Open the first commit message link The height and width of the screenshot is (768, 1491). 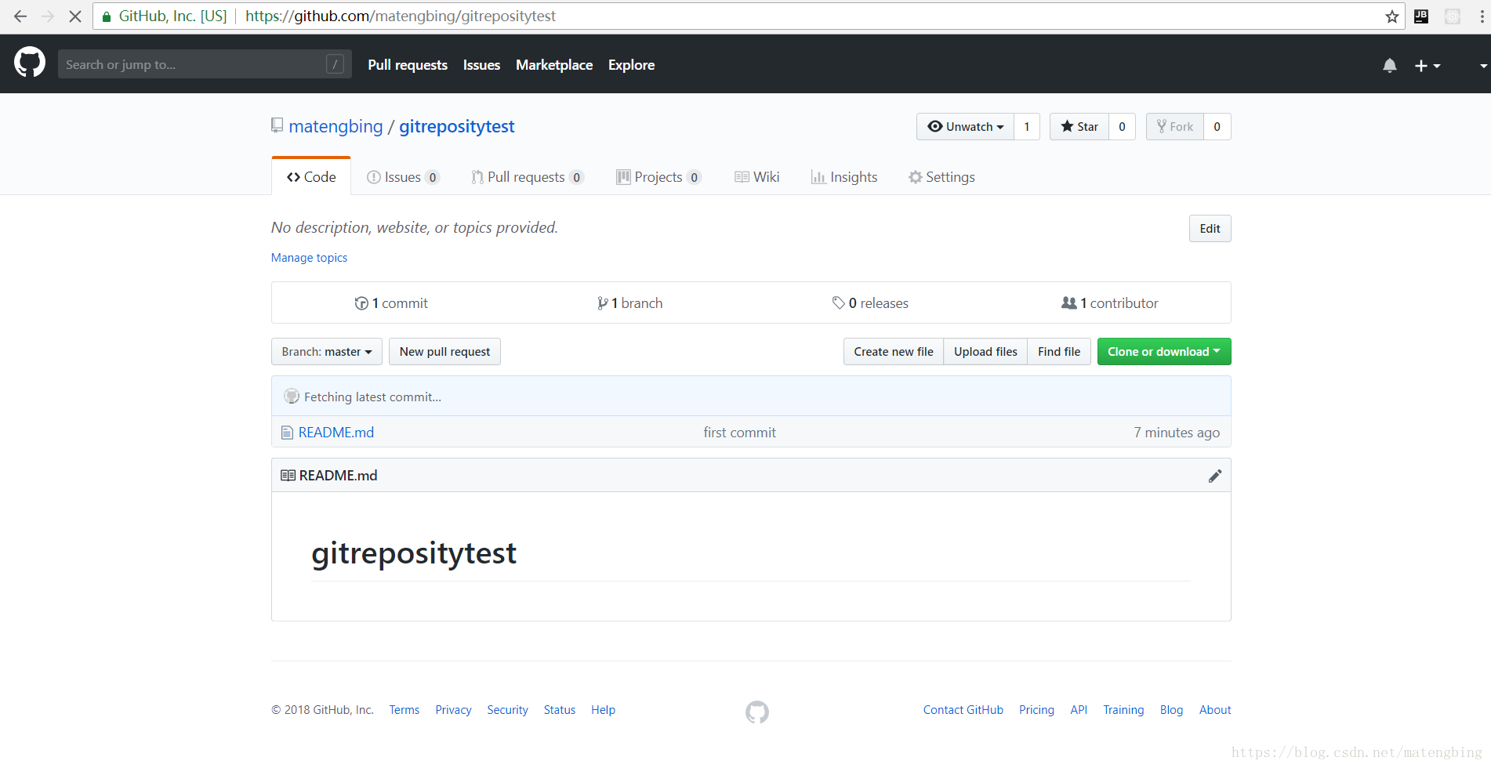[739, 433]
